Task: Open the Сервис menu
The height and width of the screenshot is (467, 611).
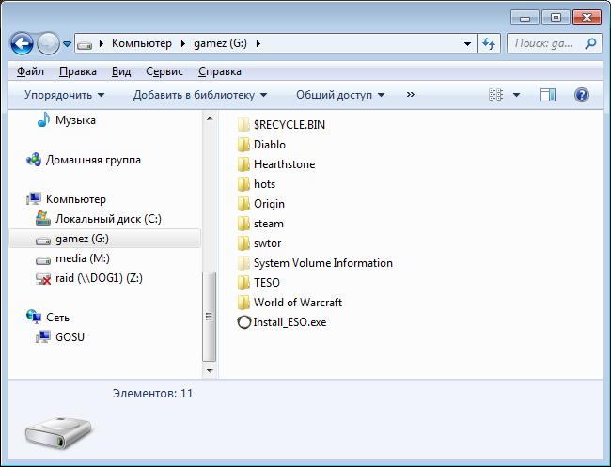Action: click(x=164, y=71)
